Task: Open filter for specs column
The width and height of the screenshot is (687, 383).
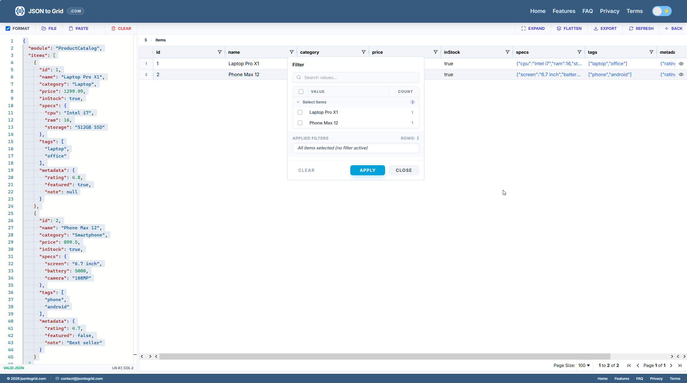Action: (x=579, y=52)
